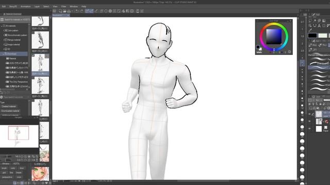Select the Magnifier tool at tool palette top
The height and width of the screenshot is (185, 330).
point(310,21)
